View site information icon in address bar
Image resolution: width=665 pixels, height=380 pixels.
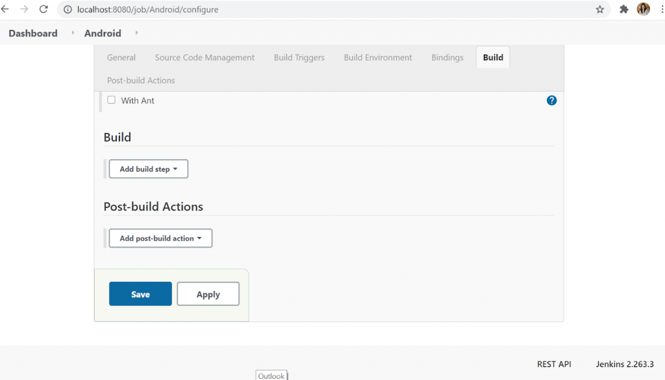point(68,9)
